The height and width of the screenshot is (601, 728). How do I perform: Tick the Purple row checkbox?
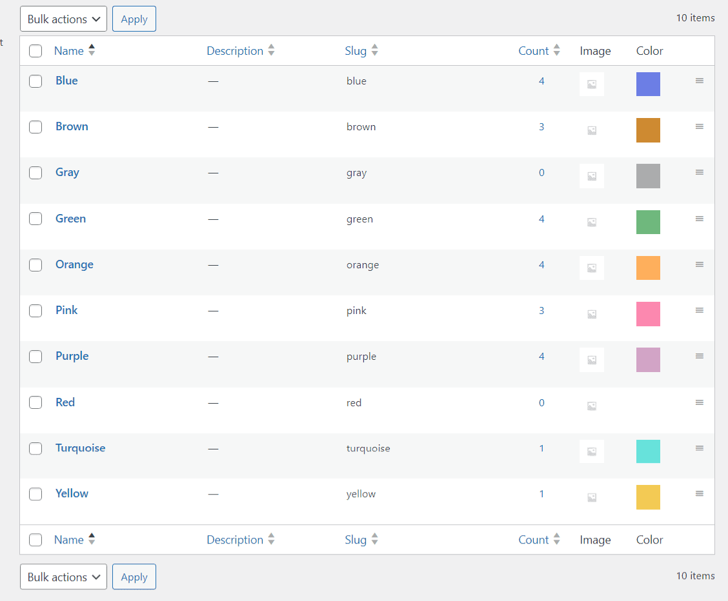tap(35, 357)
